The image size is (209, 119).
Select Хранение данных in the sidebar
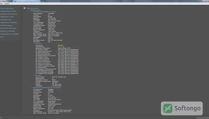(6, 25)
